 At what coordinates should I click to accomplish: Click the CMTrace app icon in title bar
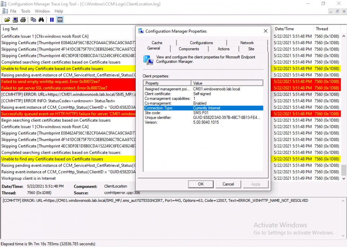pyautogui.click(x=3, y=4)
